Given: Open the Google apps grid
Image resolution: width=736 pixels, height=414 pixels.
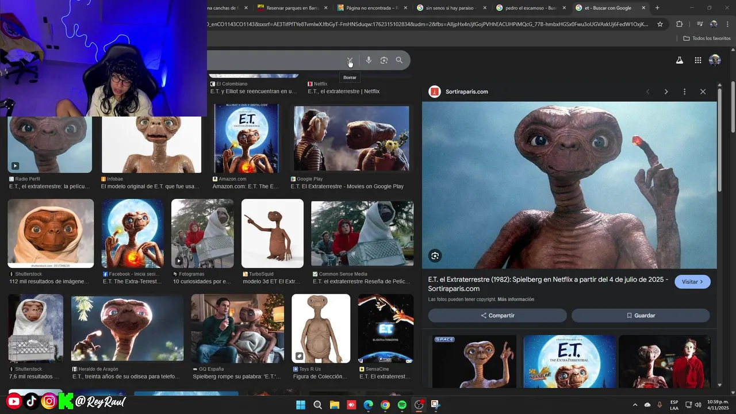Looking at the screenshot, I should 697,60.
